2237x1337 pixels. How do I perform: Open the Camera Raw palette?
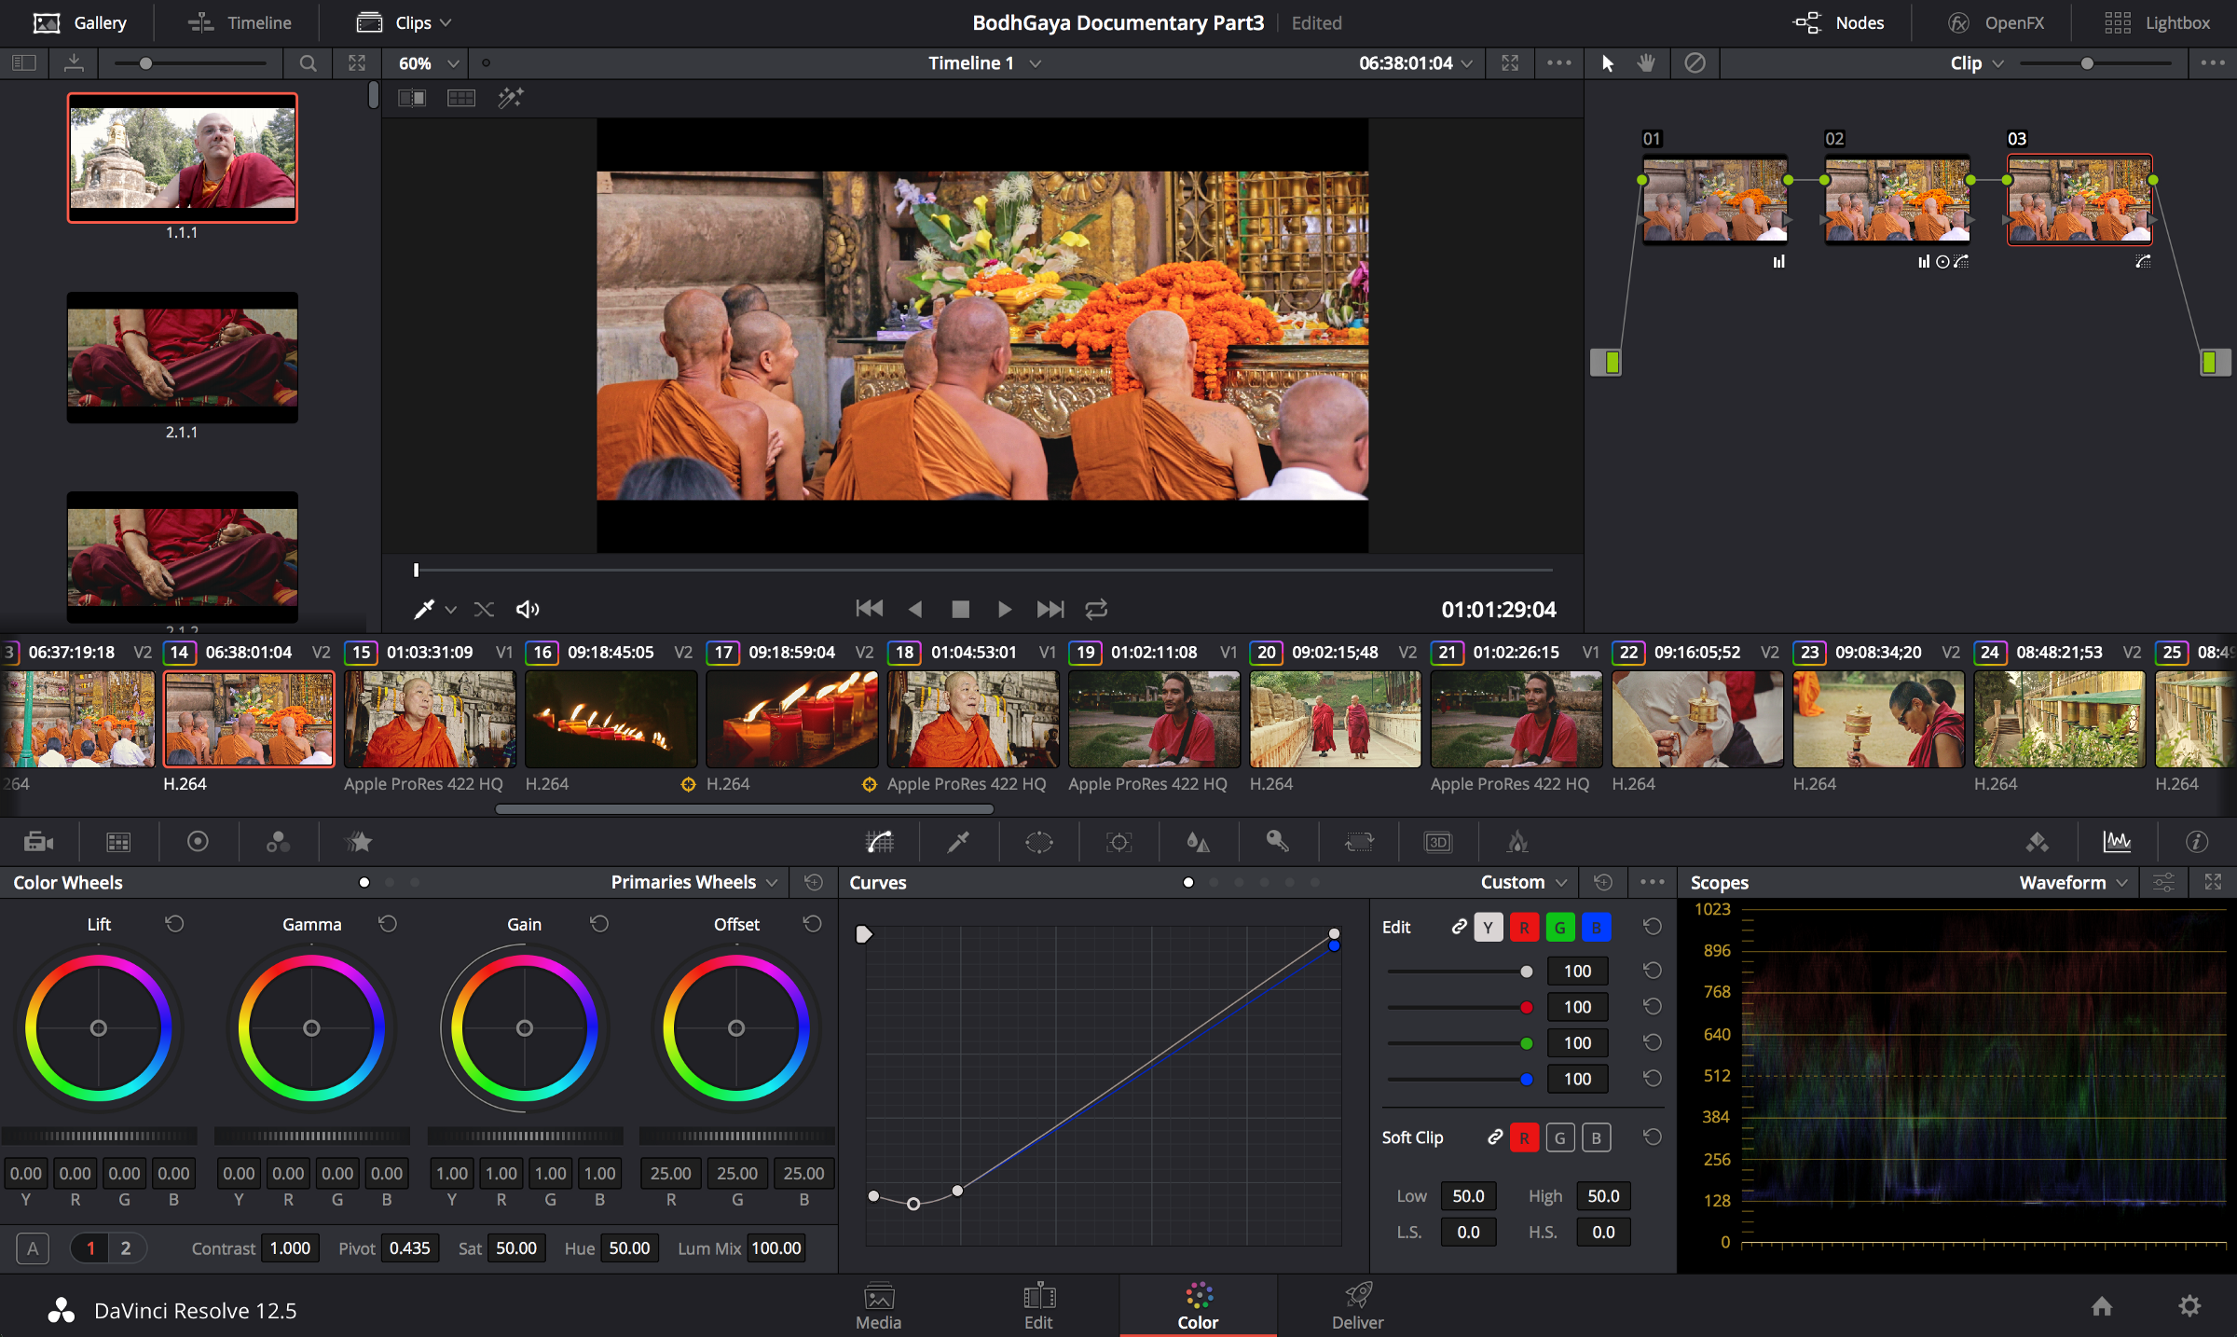click(38, 842)
